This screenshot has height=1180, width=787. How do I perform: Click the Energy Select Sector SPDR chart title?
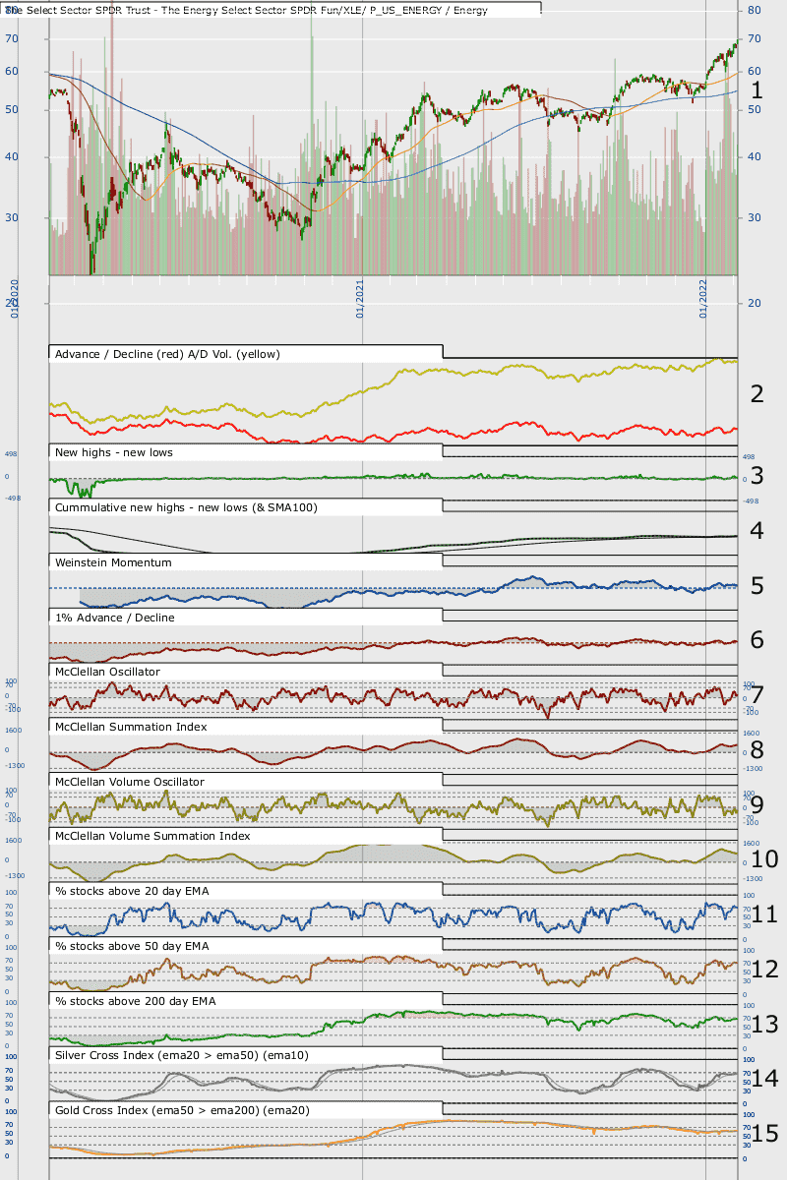click(248, 10)
